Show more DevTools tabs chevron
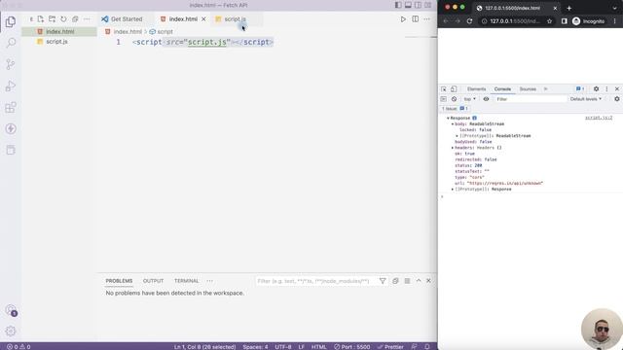623x350 pixels. pos(545,88)
